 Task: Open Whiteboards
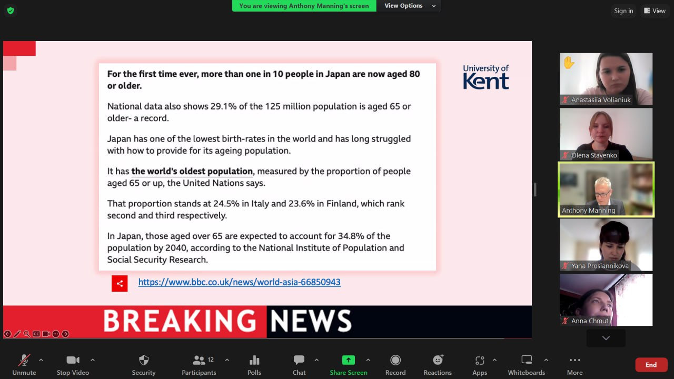point(527,365)
